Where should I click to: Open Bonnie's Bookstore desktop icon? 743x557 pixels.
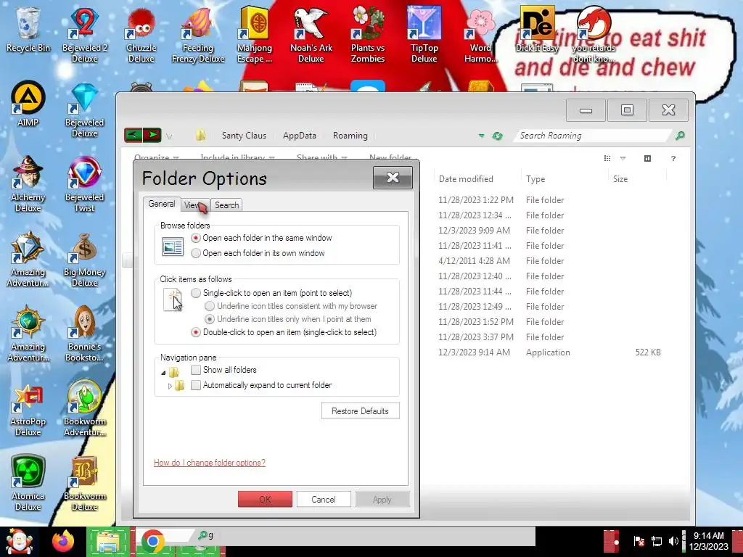pyautogui.click(x=84, y=334)
